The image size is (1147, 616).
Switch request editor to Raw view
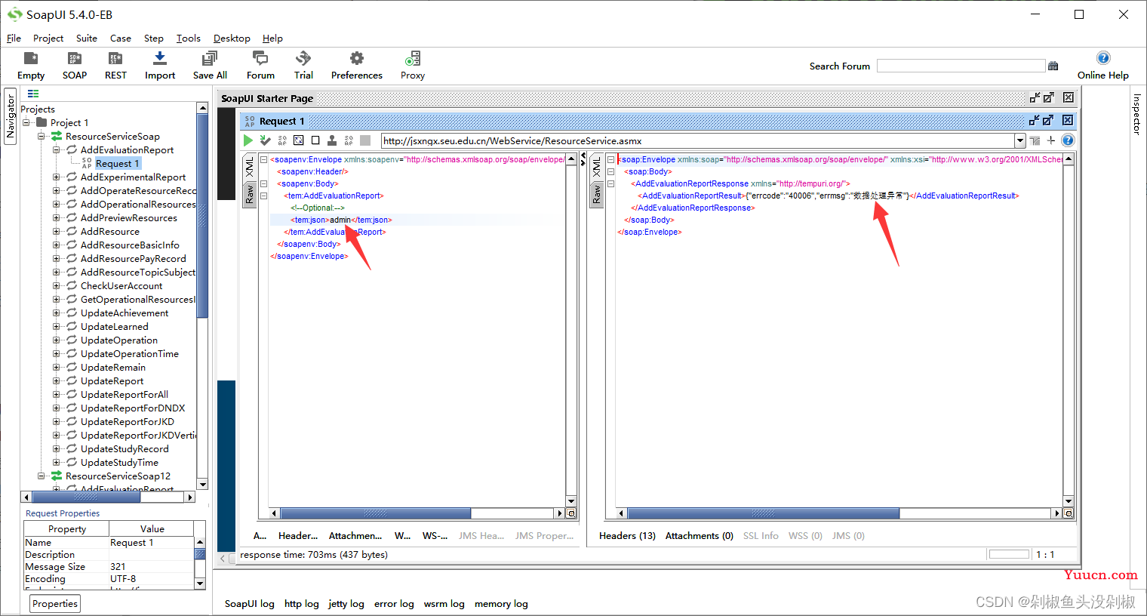pos(250,195)
